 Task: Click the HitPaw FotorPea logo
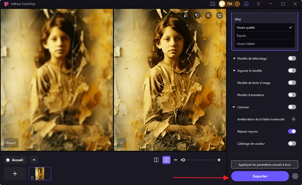tap(6, 4)
